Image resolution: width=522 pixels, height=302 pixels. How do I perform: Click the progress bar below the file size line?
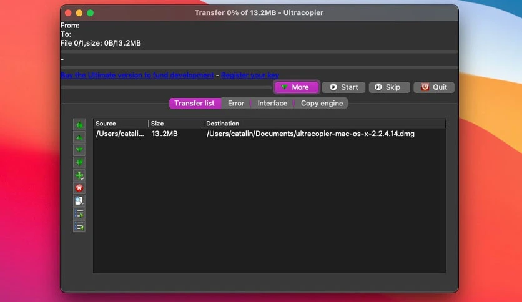(259, 52)
